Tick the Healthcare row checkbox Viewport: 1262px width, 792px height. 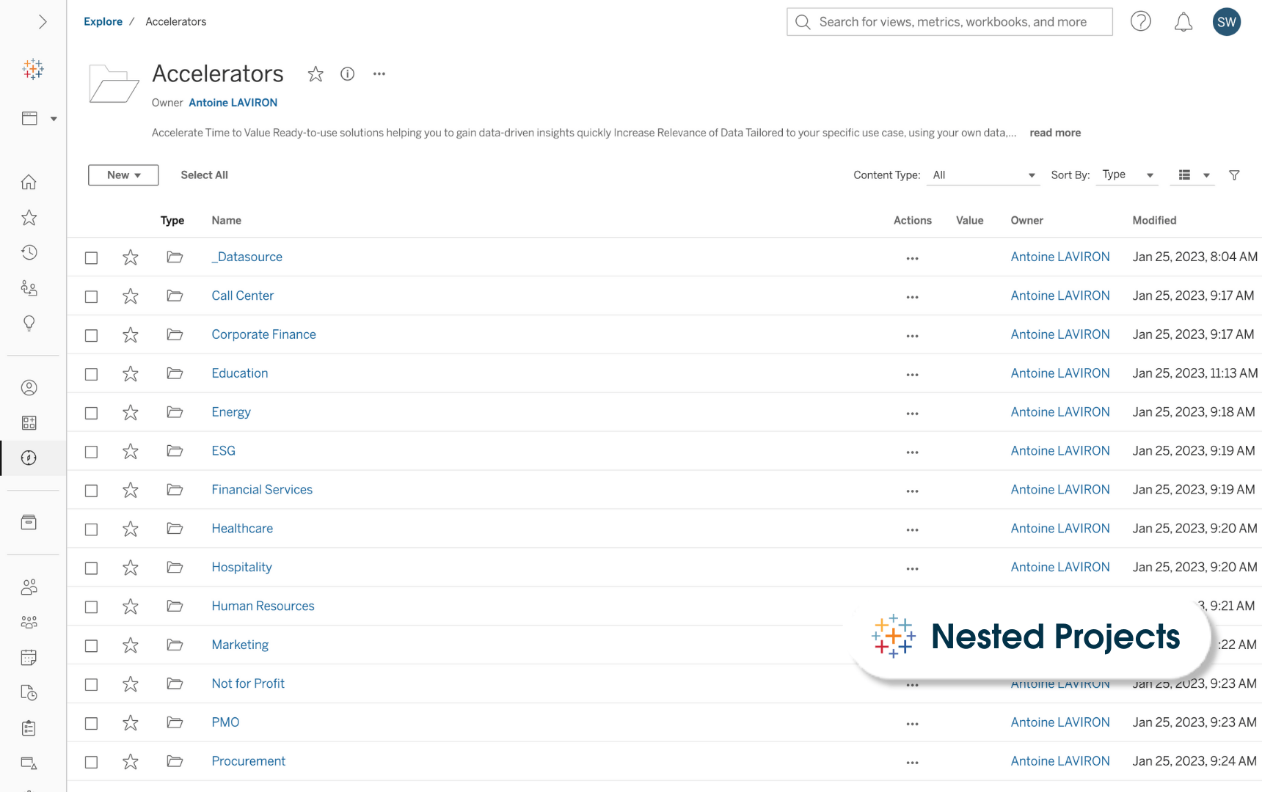pos(91,529)
